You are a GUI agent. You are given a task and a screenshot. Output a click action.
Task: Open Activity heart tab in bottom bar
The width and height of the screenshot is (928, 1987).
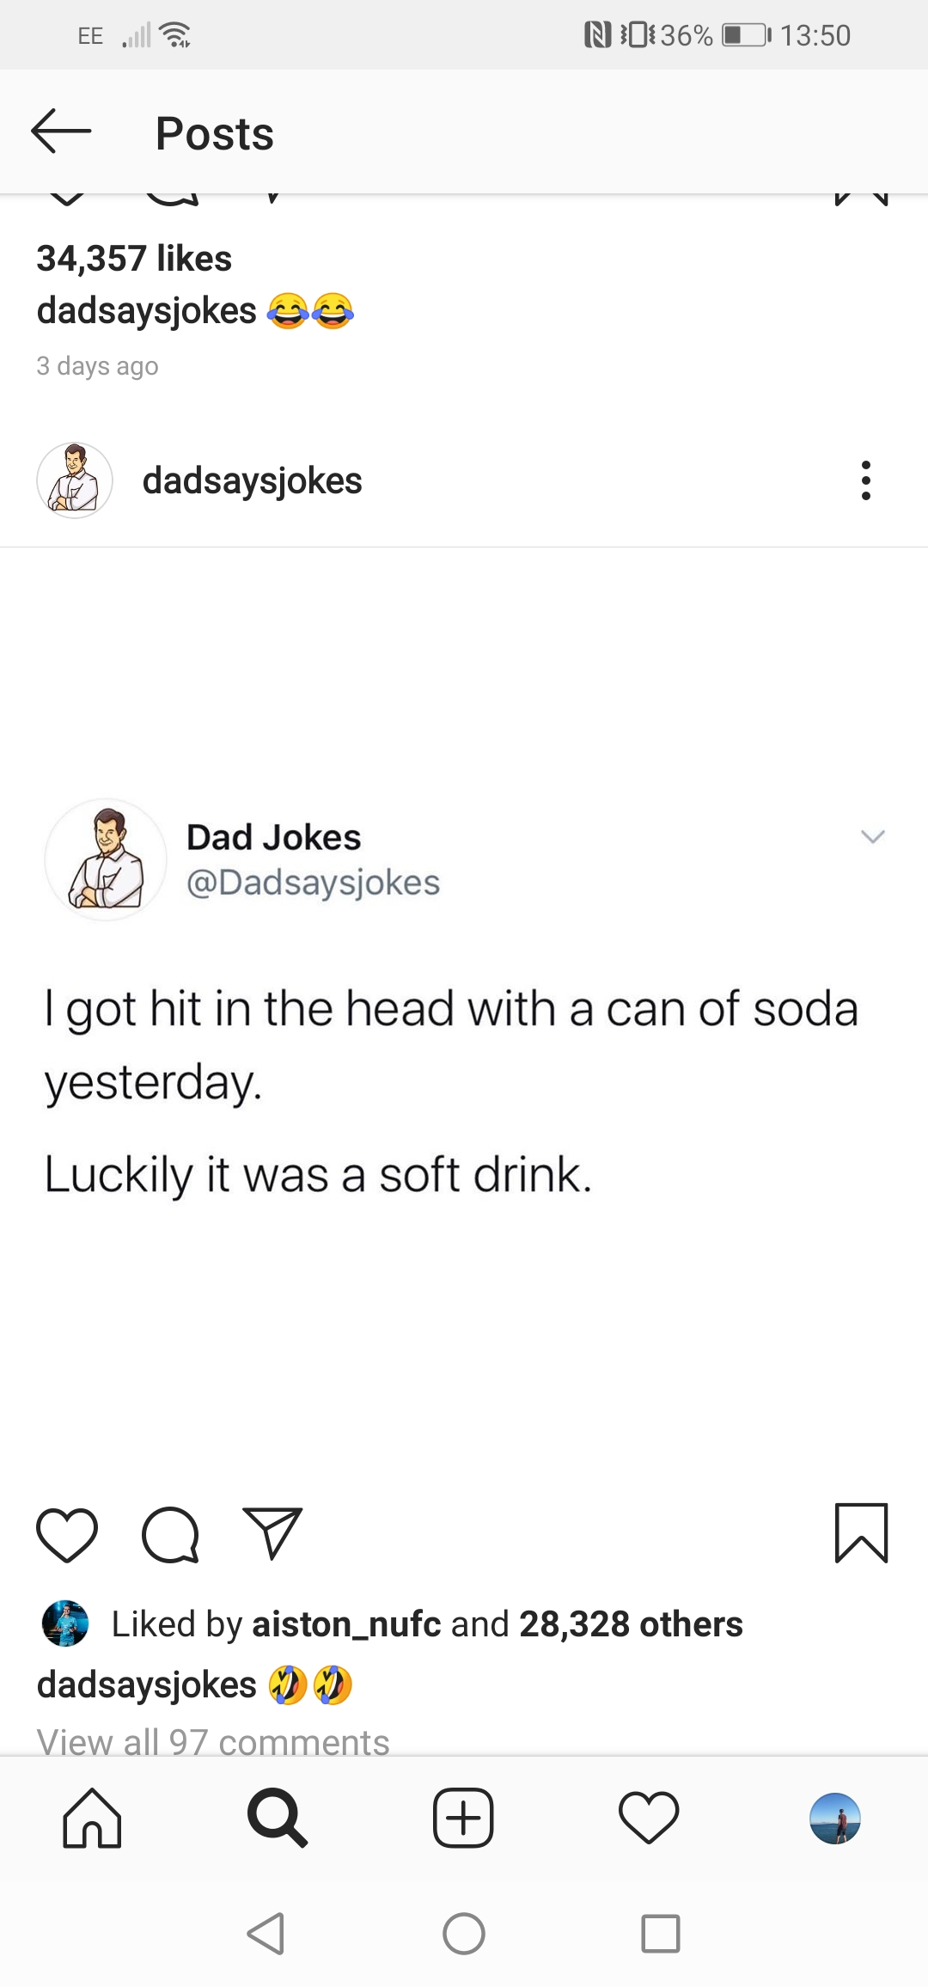pyautogui.click(x=649, y=1818)
